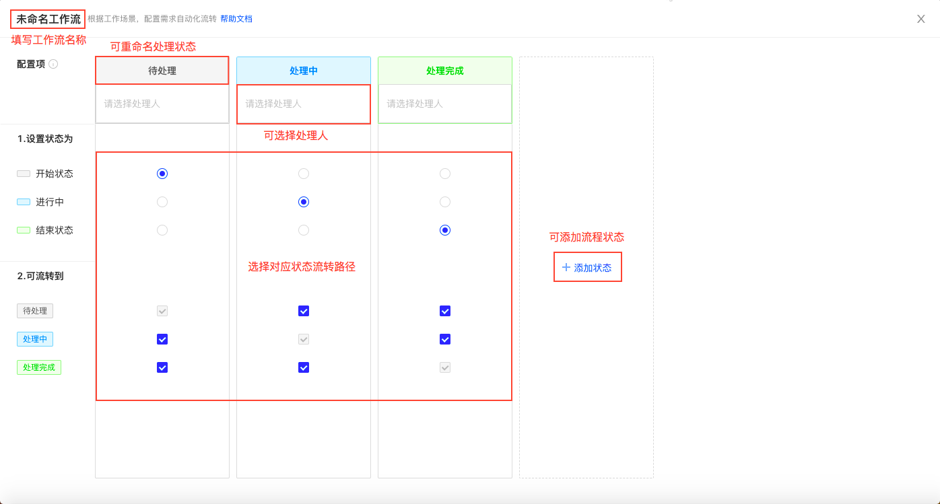The image size is (940, 504).
Task: Uncheck 处理中 transition in 待处理 column
Action: (162, 339)
